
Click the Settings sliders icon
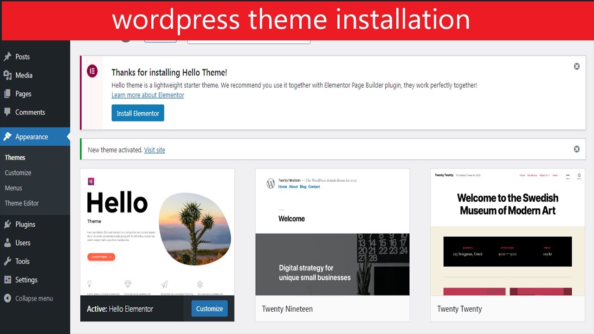click(x=7, y=280)
